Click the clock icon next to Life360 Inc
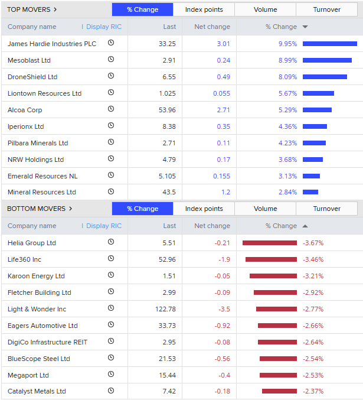 (111, 259)
